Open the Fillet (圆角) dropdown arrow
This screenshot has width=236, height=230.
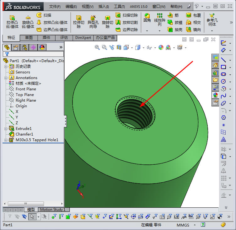pos(147,31)
